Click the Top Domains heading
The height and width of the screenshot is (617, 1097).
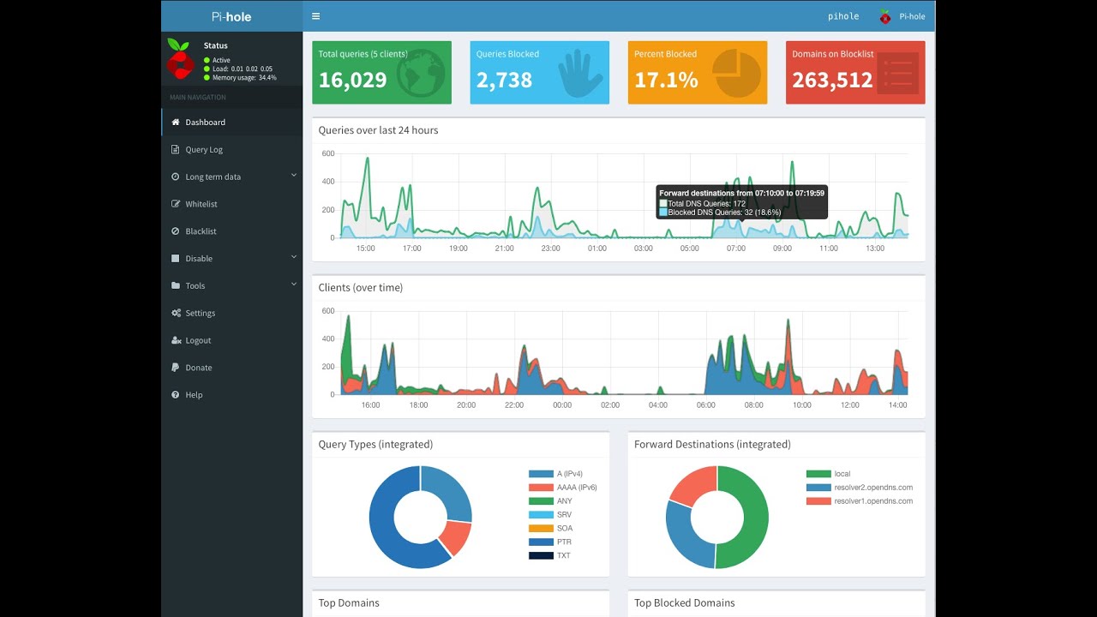(349, 603)
